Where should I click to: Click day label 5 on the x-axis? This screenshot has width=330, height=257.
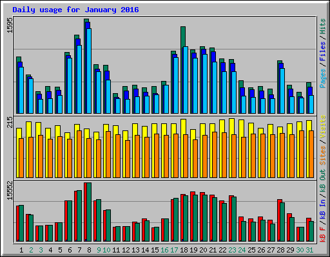tap(60, 250)
